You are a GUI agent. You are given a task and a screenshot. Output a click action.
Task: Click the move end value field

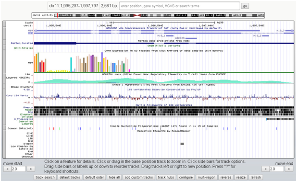277,169
